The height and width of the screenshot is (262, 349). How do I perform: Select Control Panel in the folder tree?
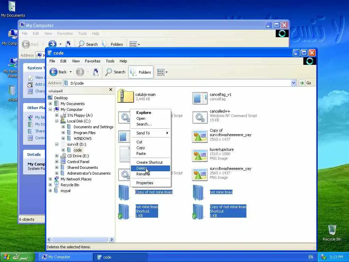[78, 161]
